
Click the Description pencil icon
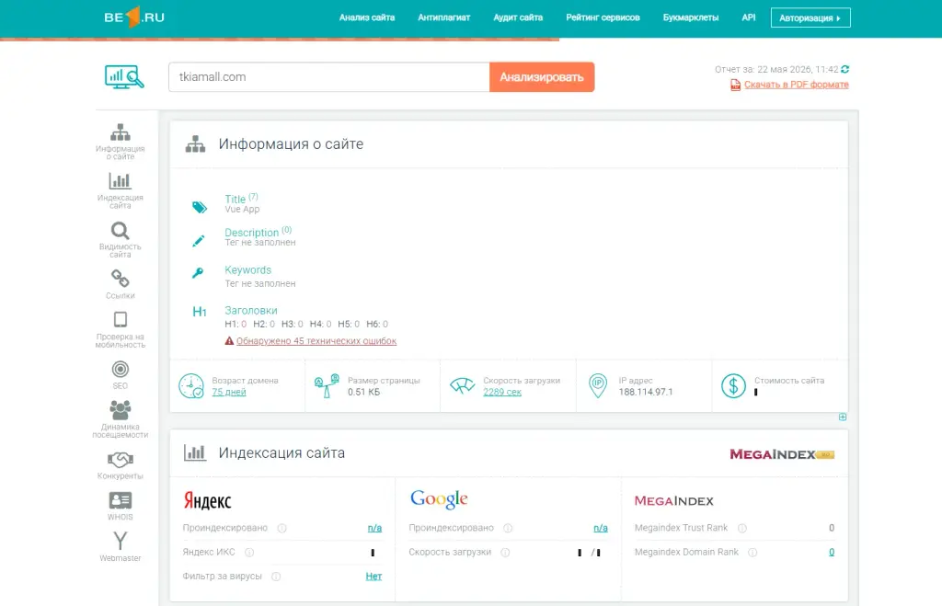[x=199, y=241]
